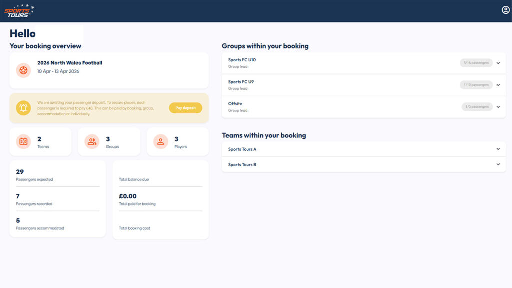
Task: Click the 29 Passengers expected figure
Action: point(20,172)
